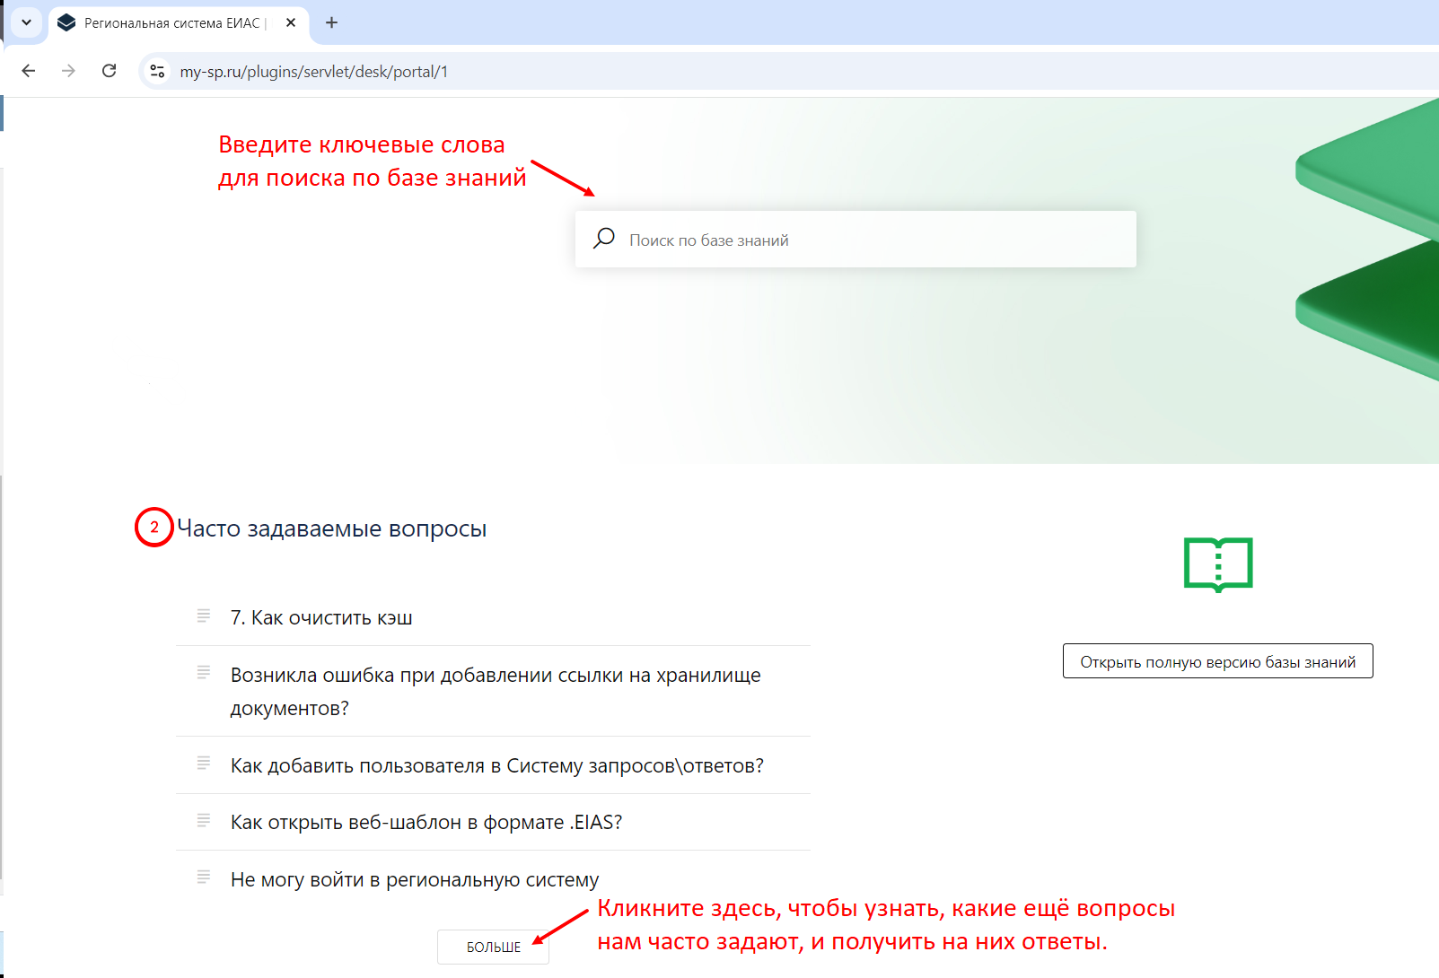
Task: Click the Часто задаваемые вопросы heading
Action: tap(332, 528)
